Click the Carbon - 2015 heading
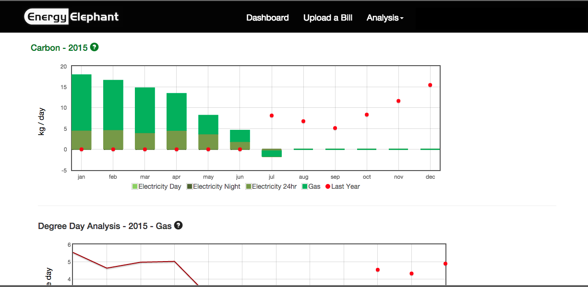Screen dimensions: 588x287 [x=59, y=48]
